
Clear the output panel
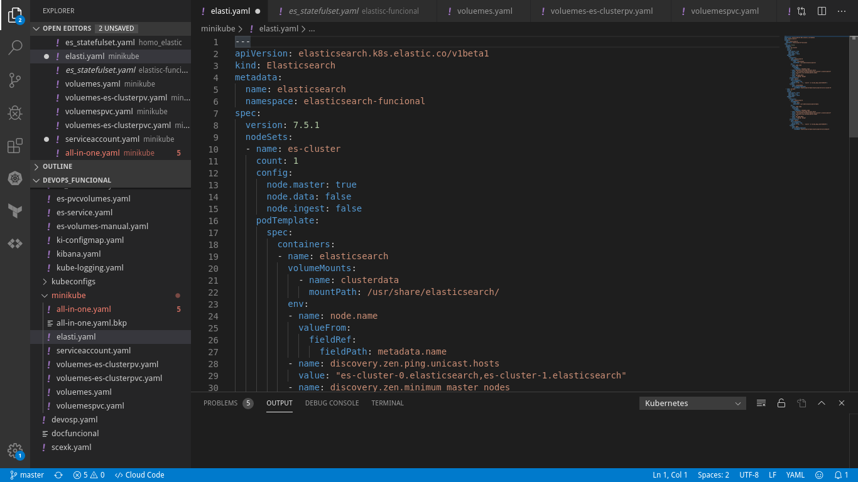[761, 403]
